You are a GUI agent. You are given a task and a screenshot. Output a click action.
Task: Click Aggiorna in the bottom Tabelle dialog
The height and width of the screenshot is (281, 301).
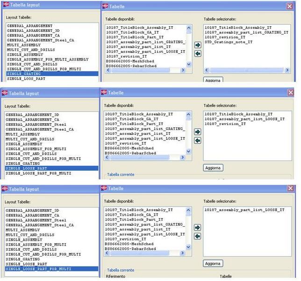(x=213, y=263)
